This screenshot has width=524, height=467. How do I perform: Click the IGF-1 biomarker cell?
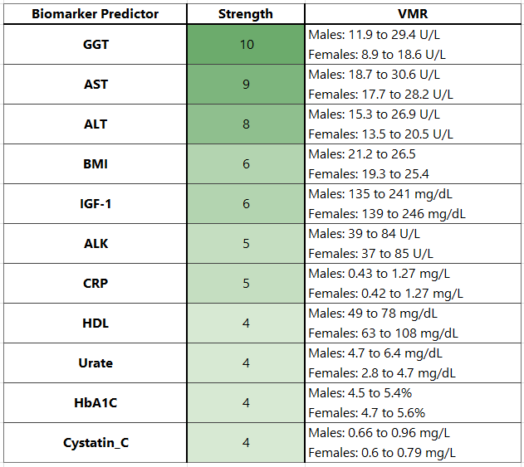click(x=95, y=204)
